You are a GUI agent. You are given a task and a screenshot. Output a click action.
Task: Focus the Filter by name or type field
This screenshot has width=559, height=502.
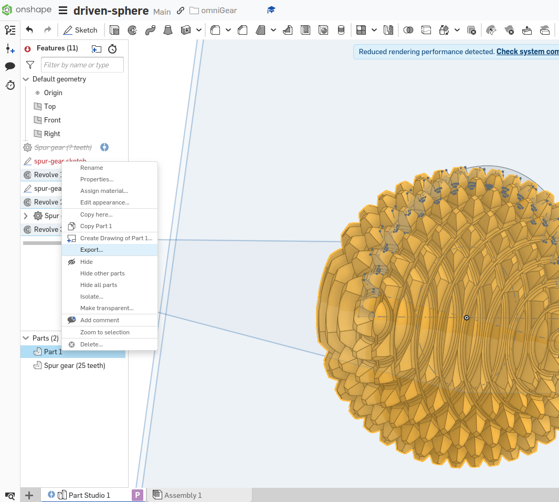[x=82, y=65]
